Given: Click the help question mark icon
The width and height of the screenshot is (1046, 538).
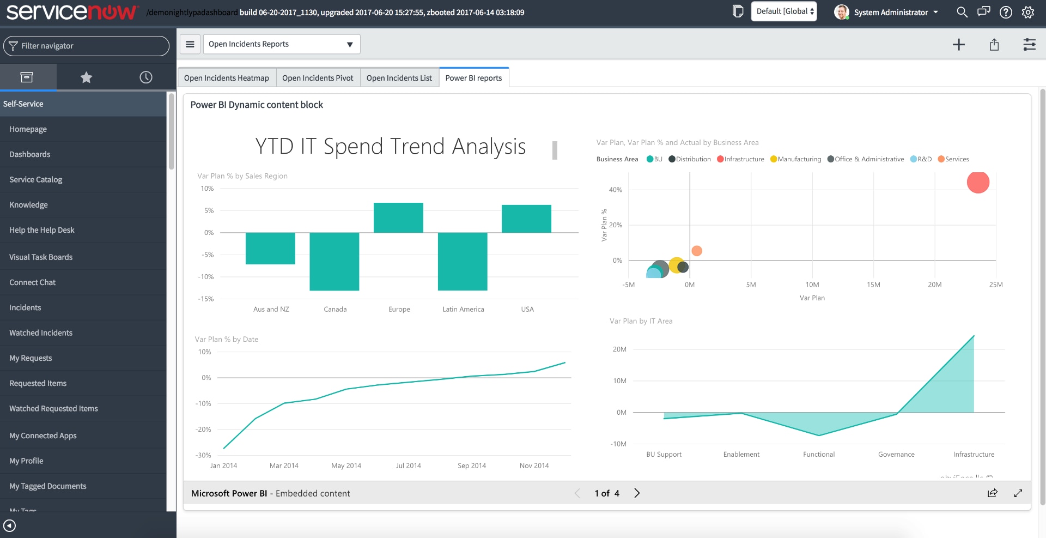Looking at the screenshot, I should pos(1006,12).
